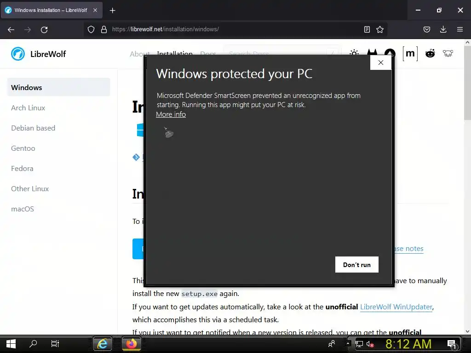Select Debian based in the sidebar
This screenshot has width=471, height=353.
pos(33,128)
